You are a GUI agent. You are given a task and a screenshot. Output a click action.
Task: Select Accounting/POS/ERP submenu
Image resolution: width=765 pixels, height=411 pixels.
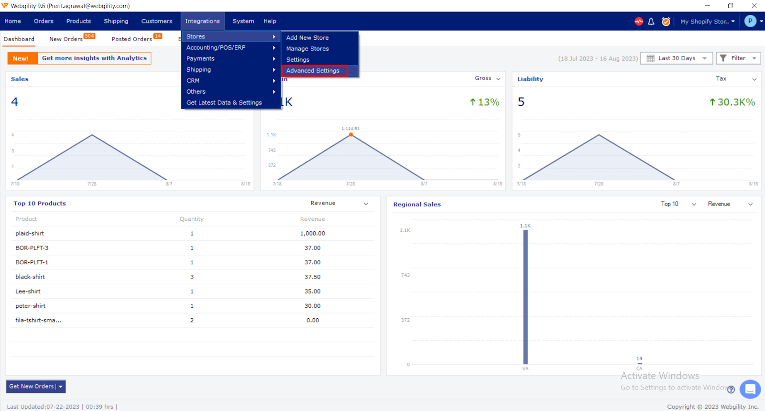[231, 47]
